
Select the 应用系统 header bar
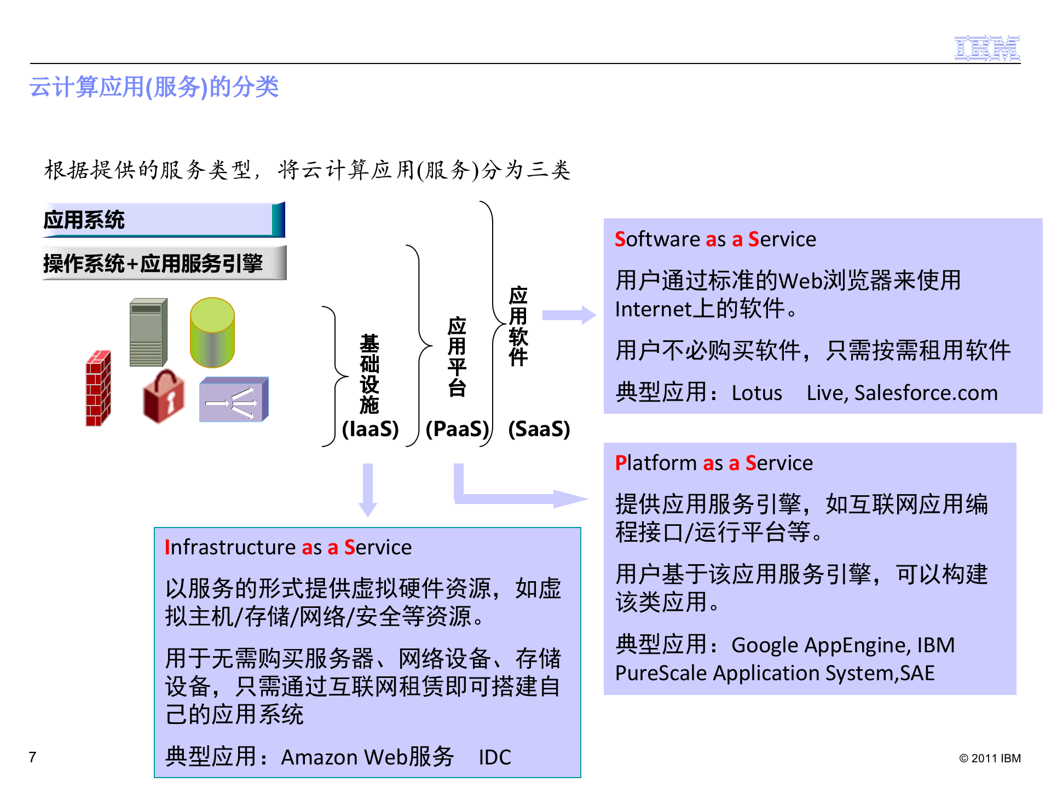[x=163, y=220]
